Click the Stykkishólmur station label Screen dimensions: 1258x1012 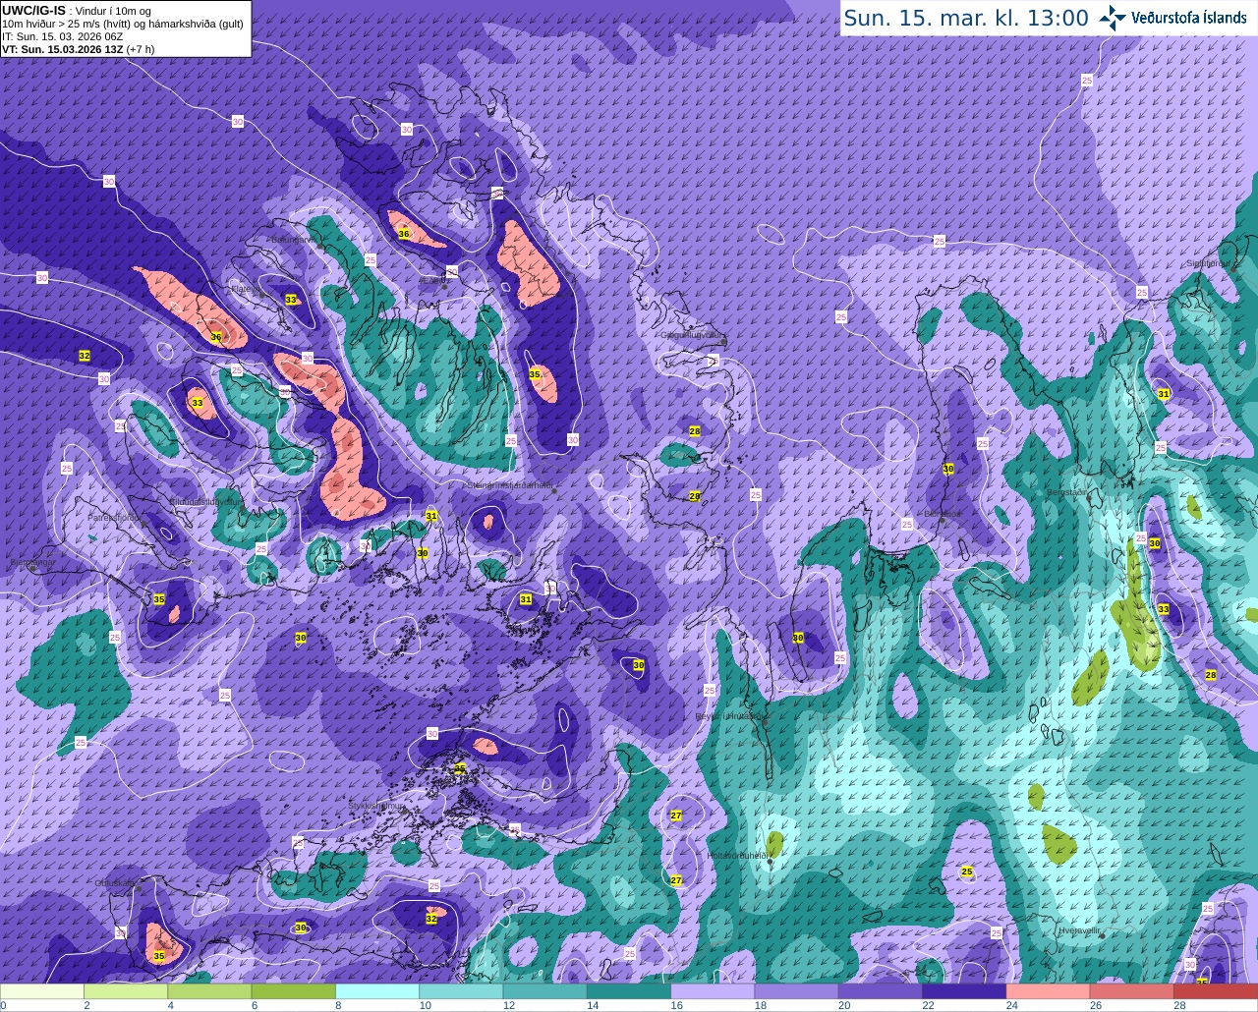pos(376,806)
